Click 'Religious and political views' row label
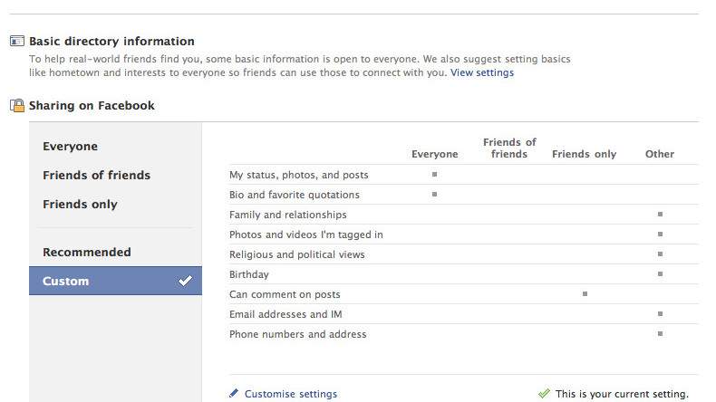 tap(296, 254)
